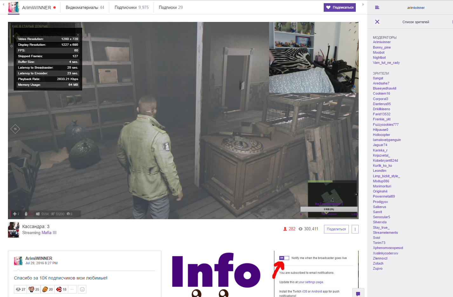Viewport: 453px width, 297px height.
Task: Select viewer Senocular5
Action: click(x=382, y=217)
